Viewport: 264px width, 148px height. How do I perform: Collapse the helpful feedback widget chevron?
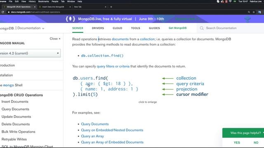[263, 133]
